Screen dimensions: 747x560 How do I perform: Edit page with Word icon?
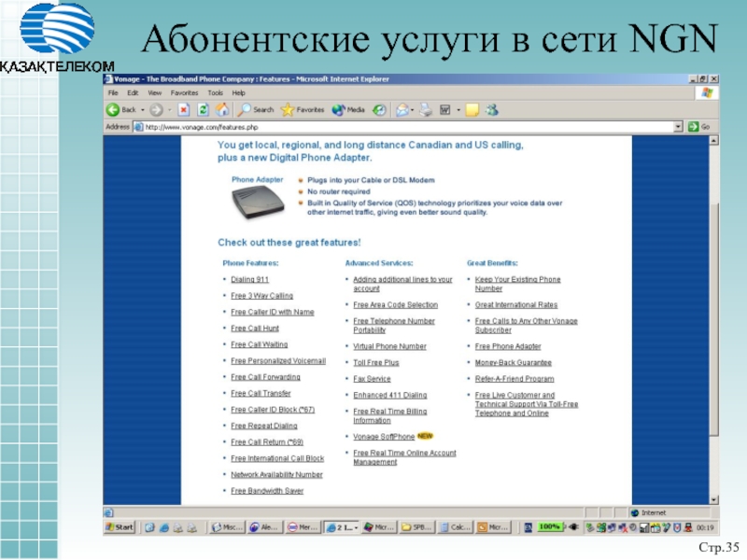point(444,110)
